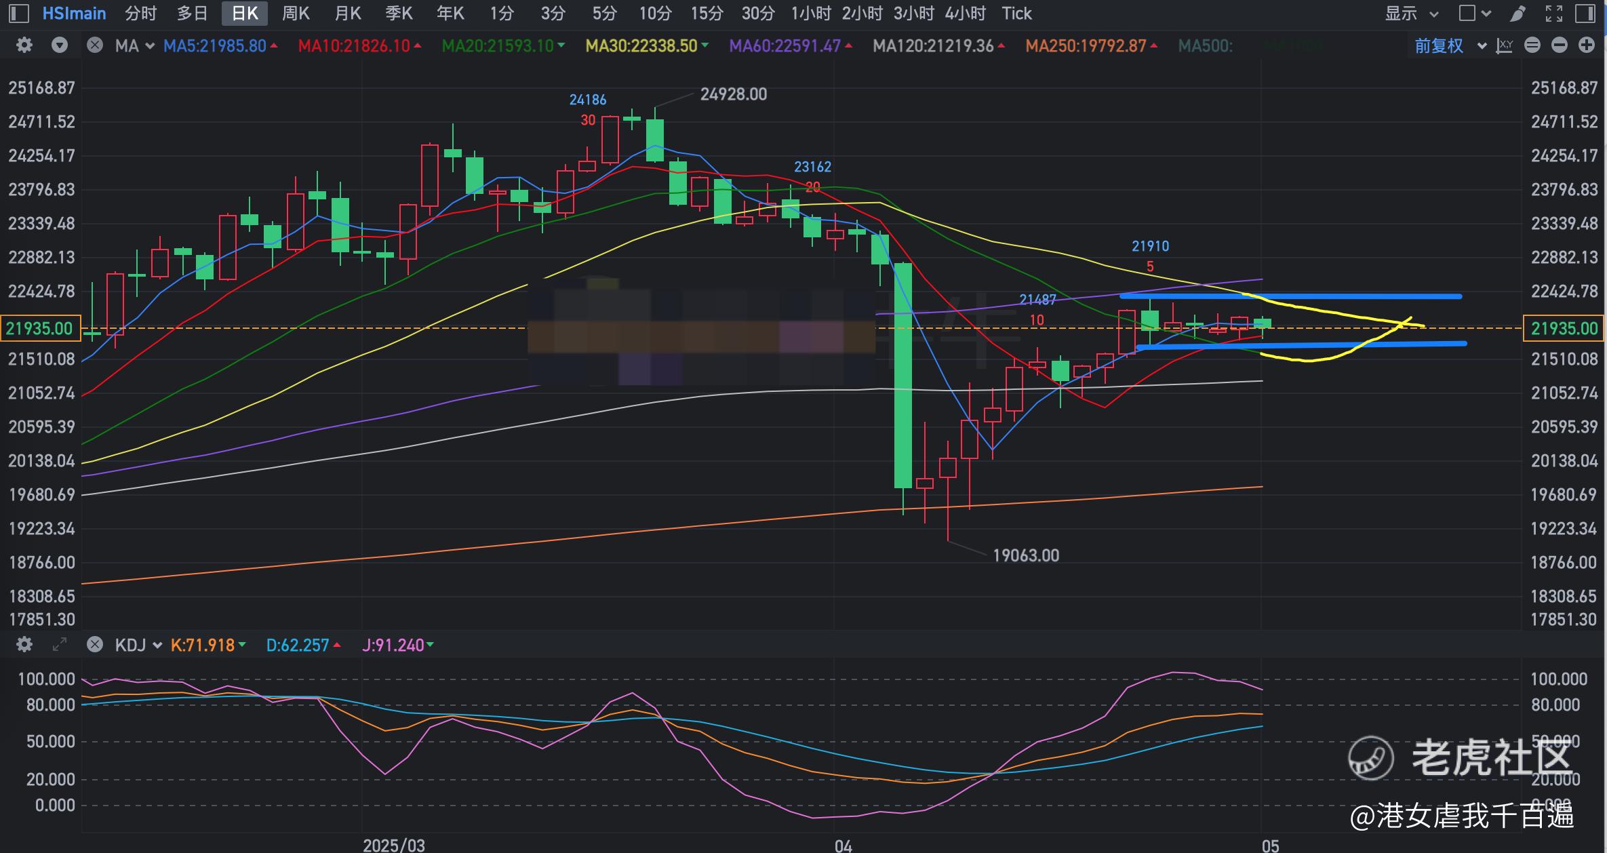The height and width of the screenshot is (853, 1607).
Task: Toggle the left sidebar panel icon
Action: (x=19, y=14)
